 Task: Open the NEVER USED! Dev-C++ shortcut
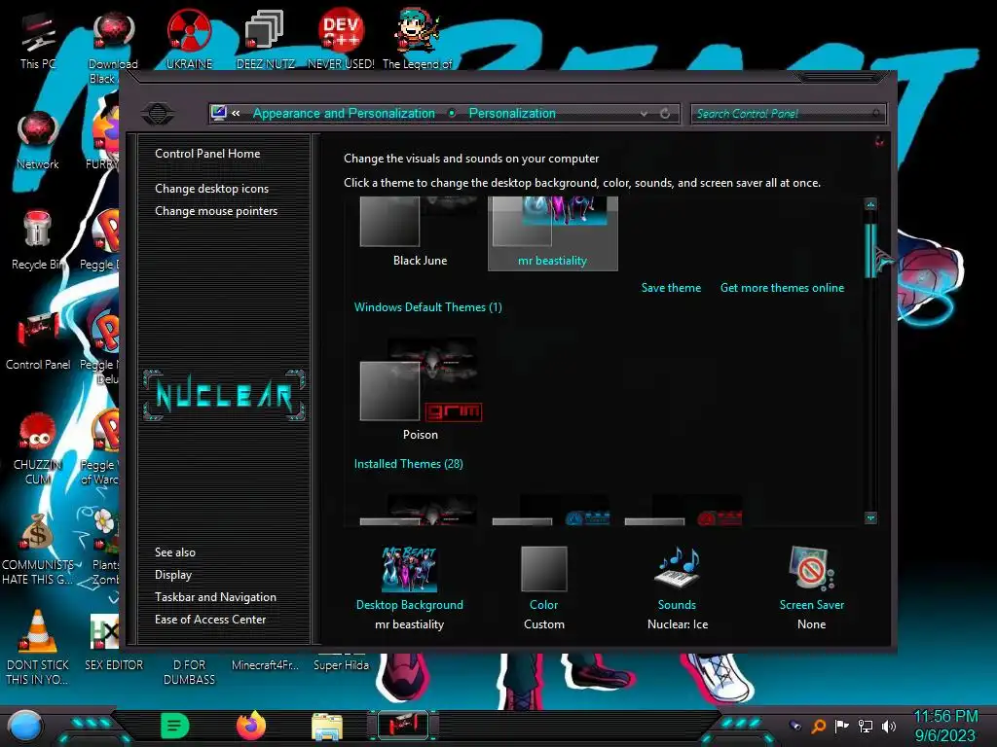(x=341, y=40)
